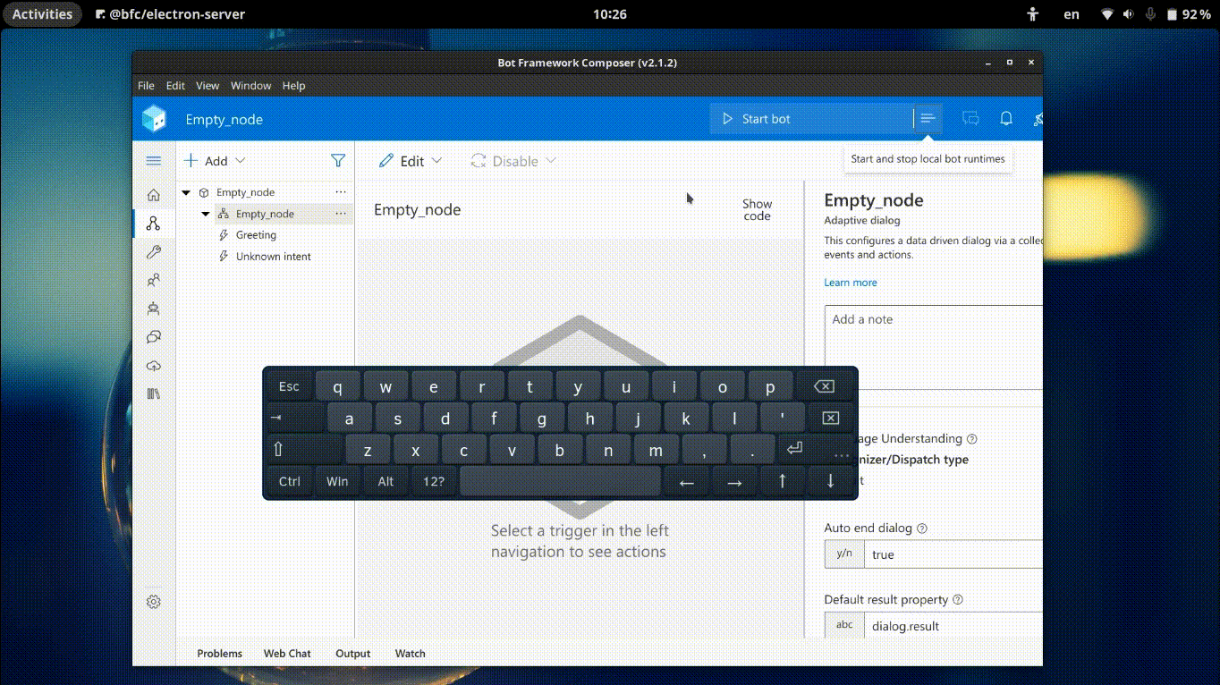Toggle the hamburger navigation menu
This screenshot has height=685, width=1220.
click(x=153, y=161)
